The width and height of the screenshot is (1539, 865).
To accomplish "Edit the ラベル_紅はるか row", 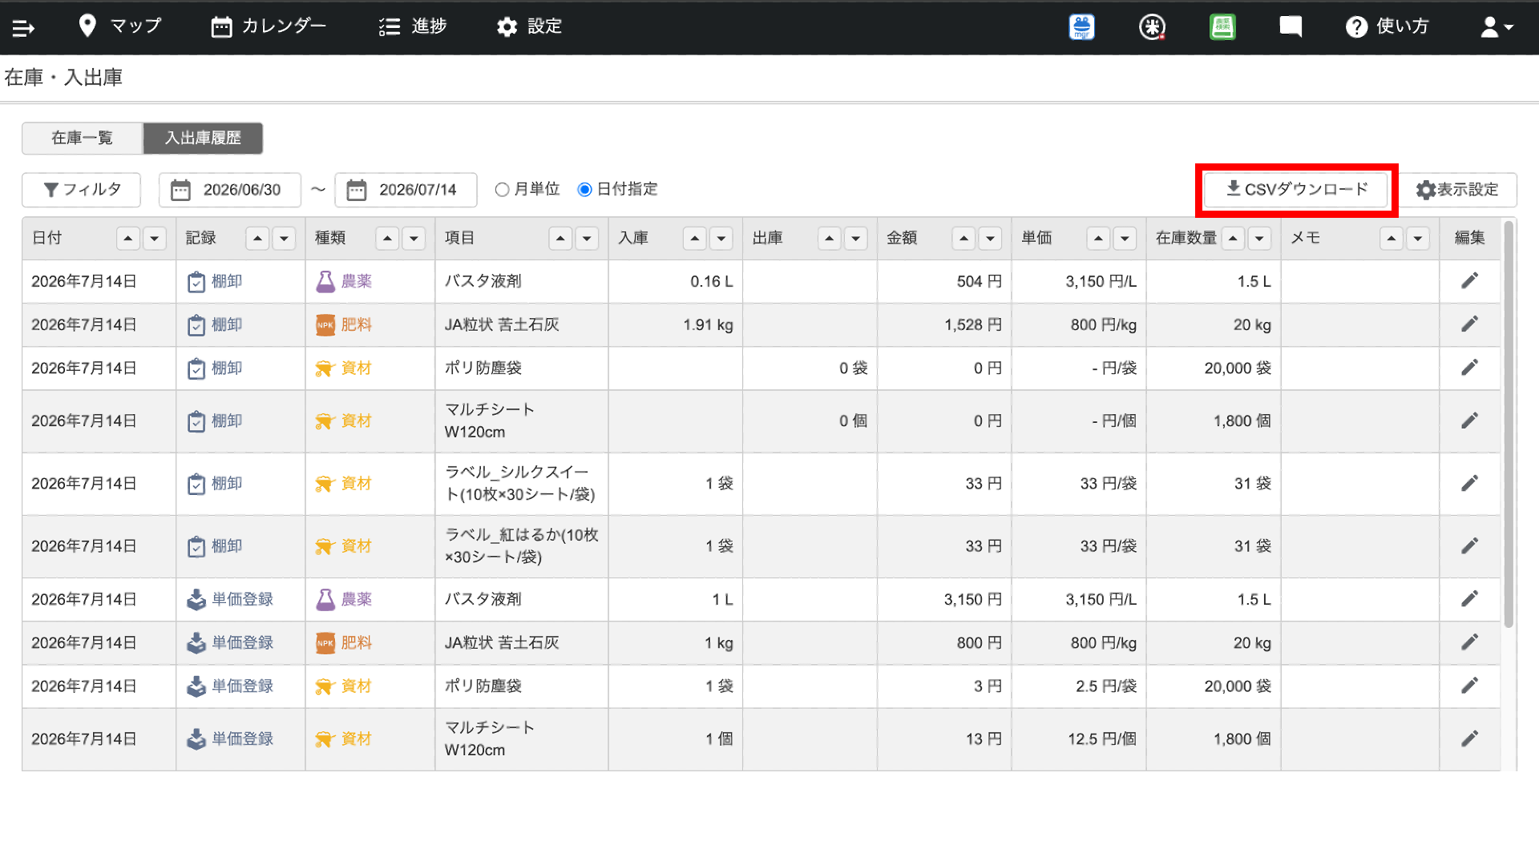I will (1469, 545).
